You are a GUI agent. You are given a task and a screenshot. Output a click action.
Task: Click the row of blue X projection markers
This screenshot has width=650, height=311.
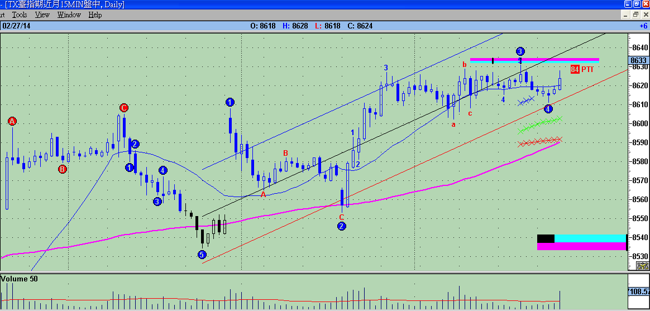coord(526,101)
